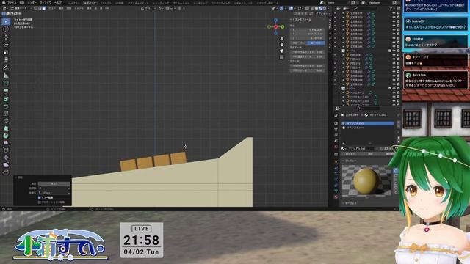
Task: Select the Move tool
Action: (x=6, y=37)
